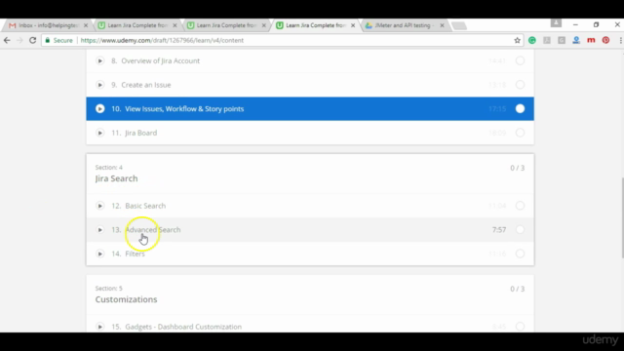Screen dimensions: 624x351
Task: Click the Section: 5 label
Action: [x=108, y=289]
